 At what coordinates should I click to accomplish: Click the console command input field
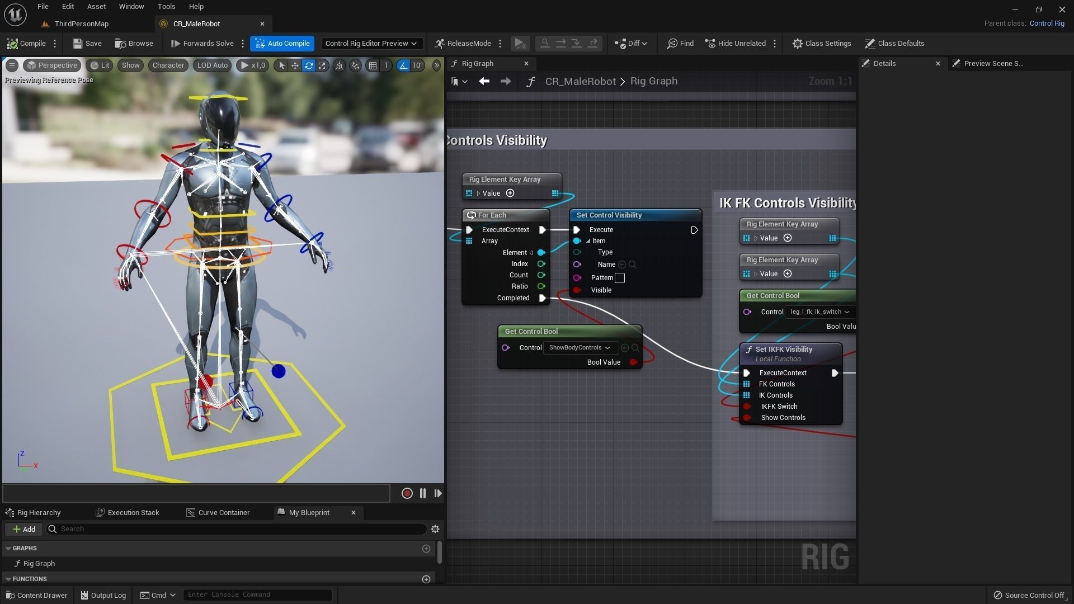[x=258, y=595]
